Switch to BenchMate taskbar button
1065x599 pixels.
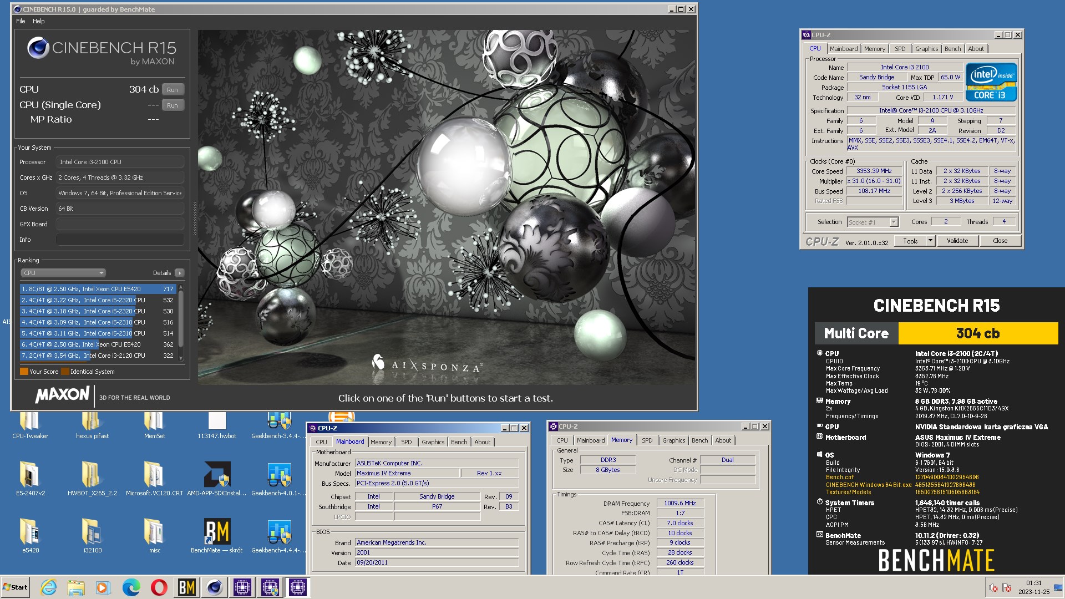point(187,587)
